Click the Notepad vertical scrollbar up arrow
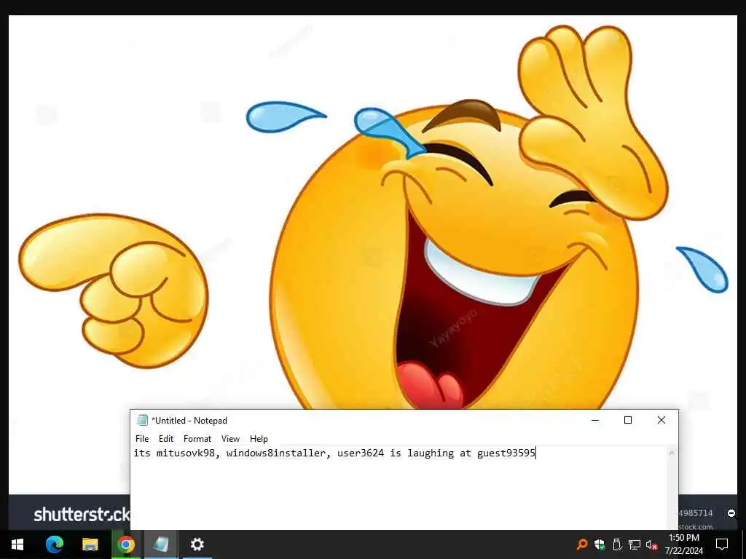 point(672,453)
